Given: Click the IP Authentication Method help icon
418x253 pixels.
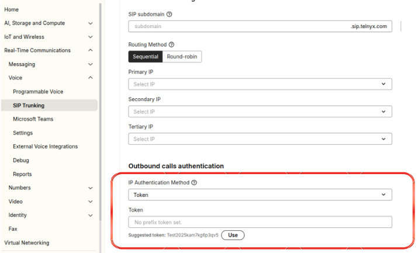Looking at the screenshot, I should (194, 183).
